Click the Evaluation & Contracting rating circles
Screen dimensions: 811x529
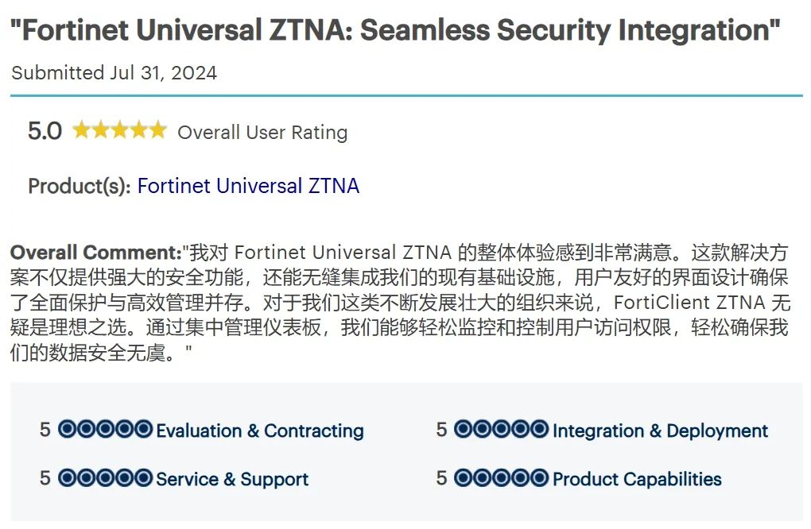point(105,430)
